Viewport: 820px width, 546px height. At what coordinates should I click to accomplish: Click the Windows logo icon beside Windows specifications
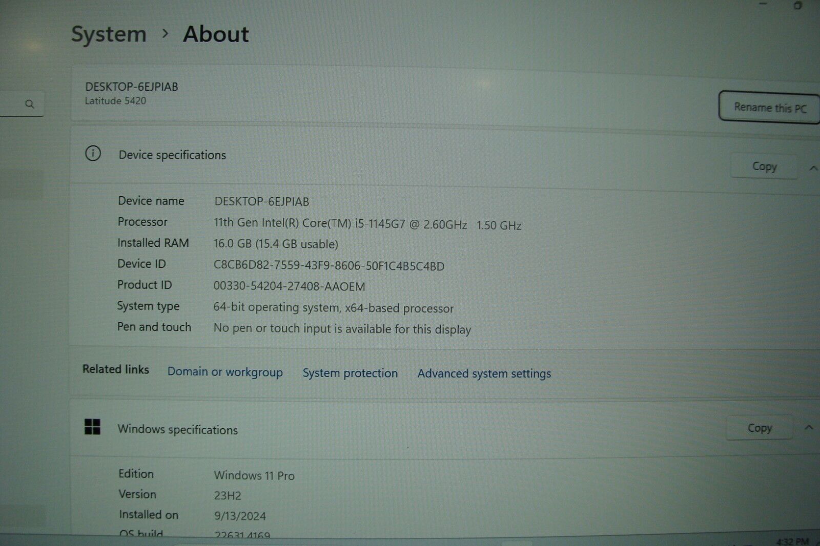pos(92,426)
